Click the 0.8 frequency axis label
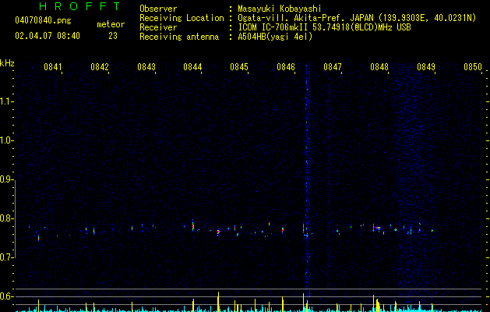 (6, 218)
